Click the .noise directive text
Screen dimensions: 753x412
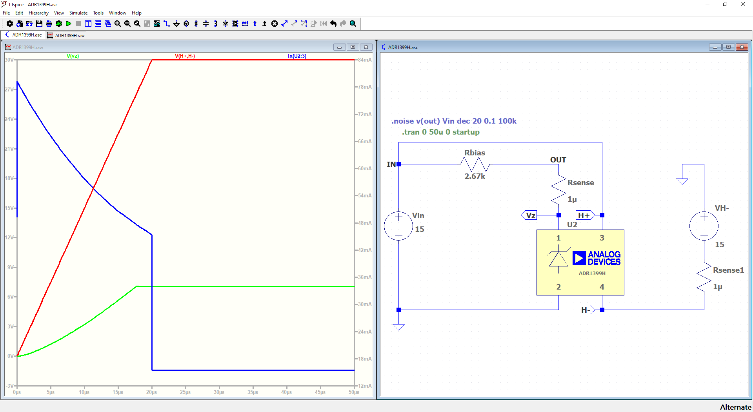click(454, 121)
